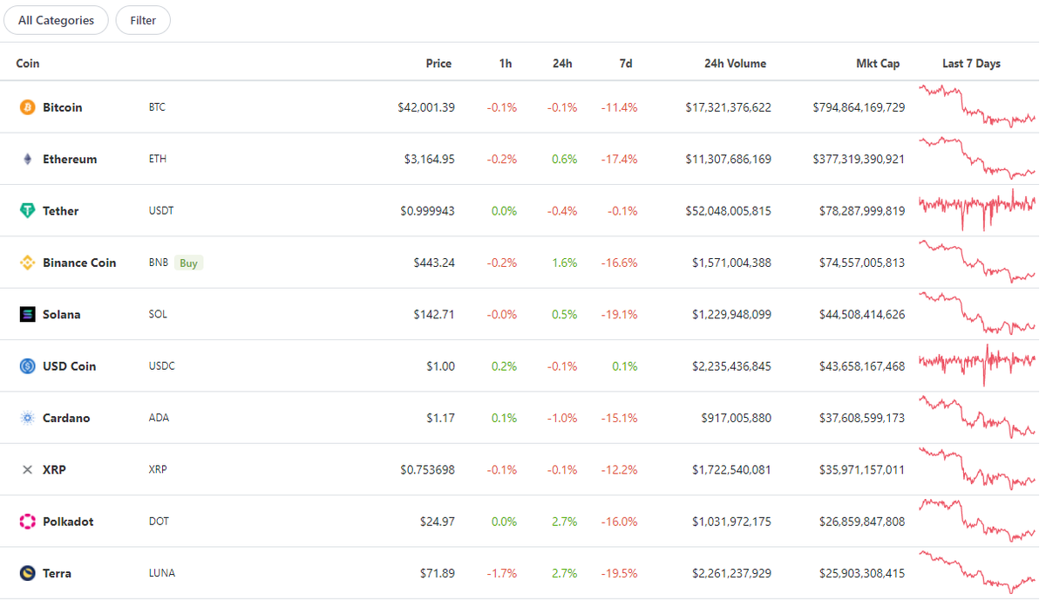Click the USD Coin logo icon
This screenshot has width=1046, height=601.
[x=27, y=366]
